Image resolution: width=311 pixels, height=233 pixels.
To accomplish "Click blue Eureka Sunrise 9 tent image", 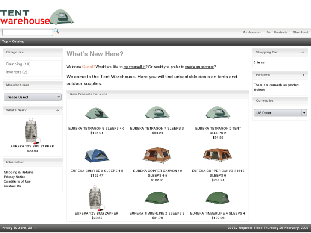I will pos(97,156).
